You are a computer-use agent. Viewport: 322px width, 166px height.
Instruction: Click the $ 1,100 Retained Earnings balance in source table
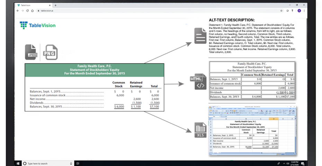136,107
